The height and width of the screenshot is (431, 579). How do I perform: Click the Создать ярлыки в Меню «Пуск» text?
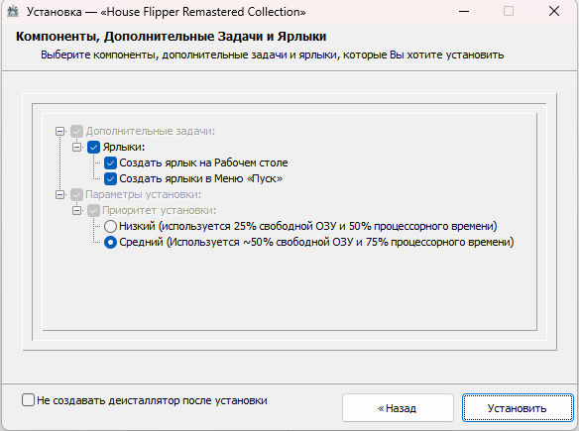tap(201, 178)
